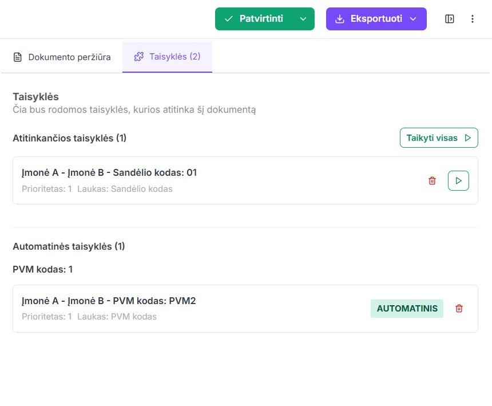The height and width of the screenshot is (406, 492).
Task: Select the Taisyklės (2) tab
Action: coord(168,57)
